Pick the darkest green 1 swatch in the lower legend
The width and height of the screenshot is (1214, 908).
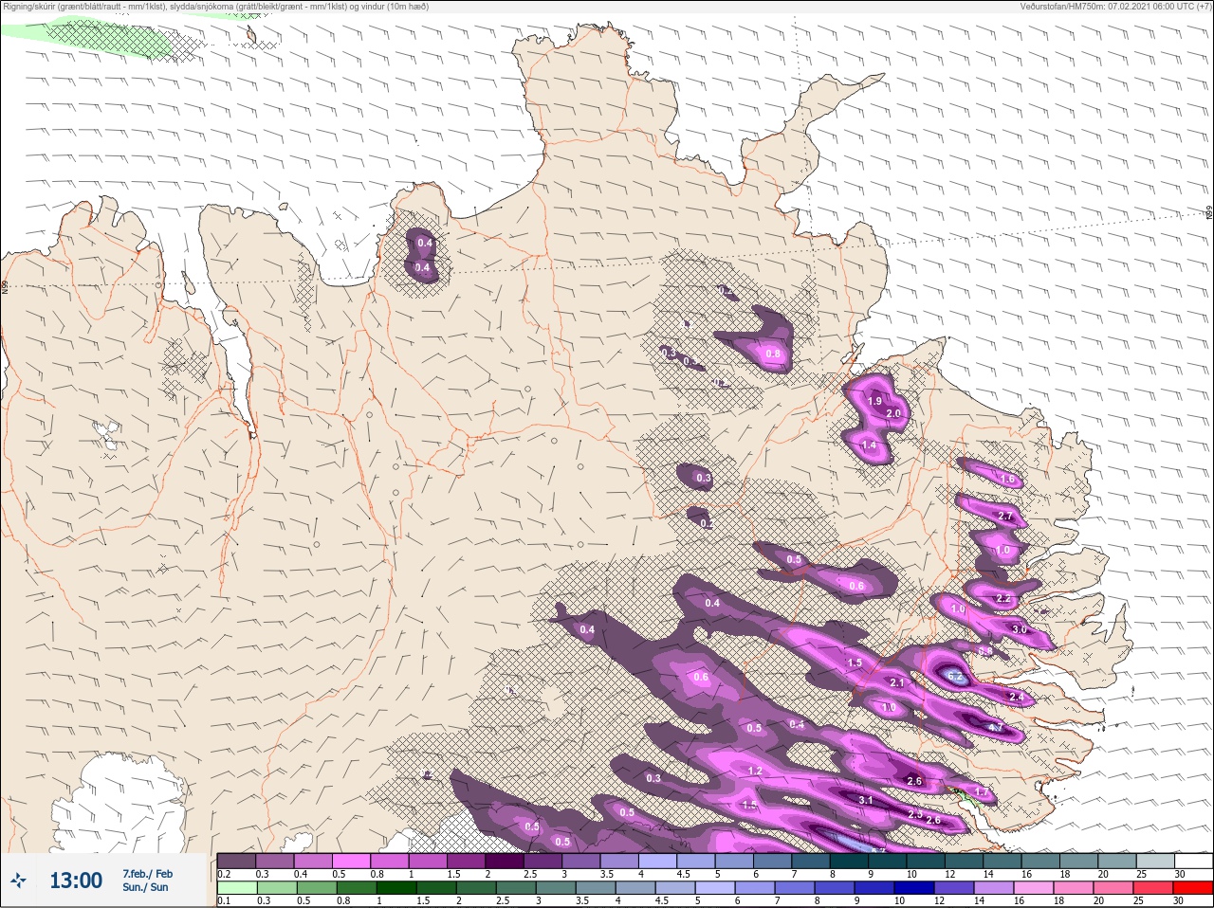pos(396,888)
